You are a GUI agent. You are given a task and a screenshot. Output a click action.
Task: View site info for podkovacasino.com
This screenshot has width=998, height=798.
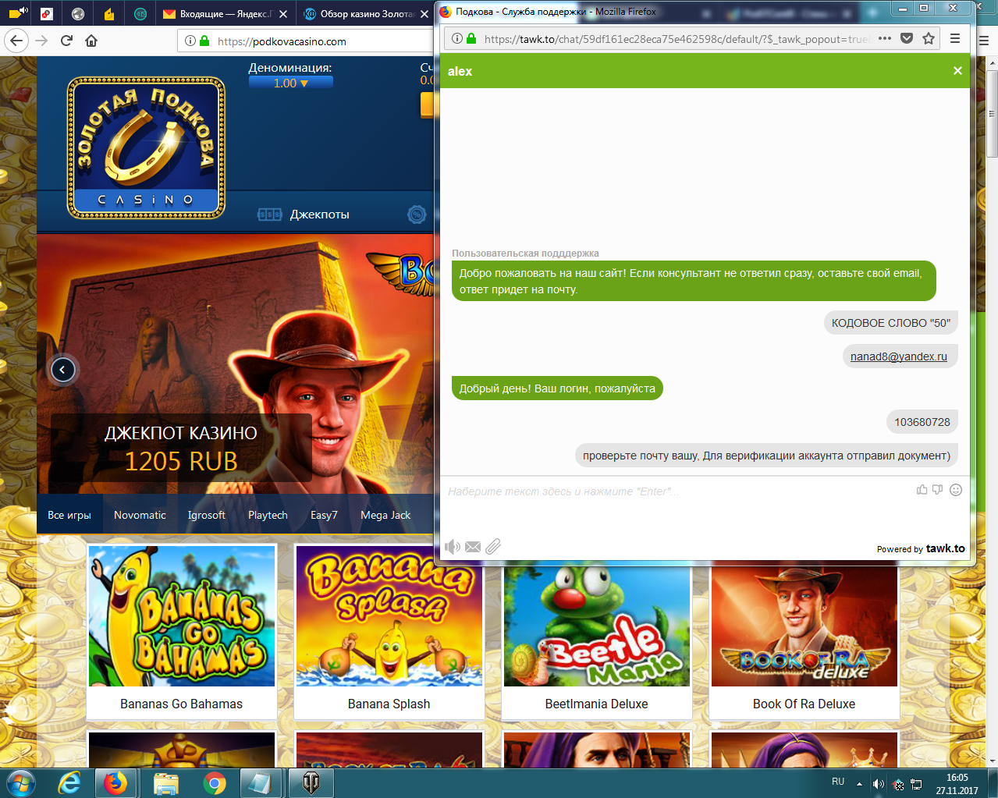(190, 41)
